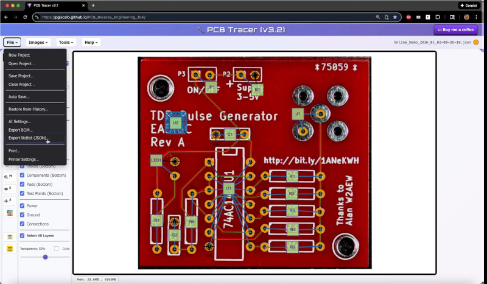
Task: Select the plus crosshair tool icon
Action: [9, 201]
